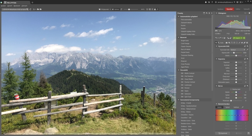
Task: Switch to Správce module
Action: pos(220,9)
